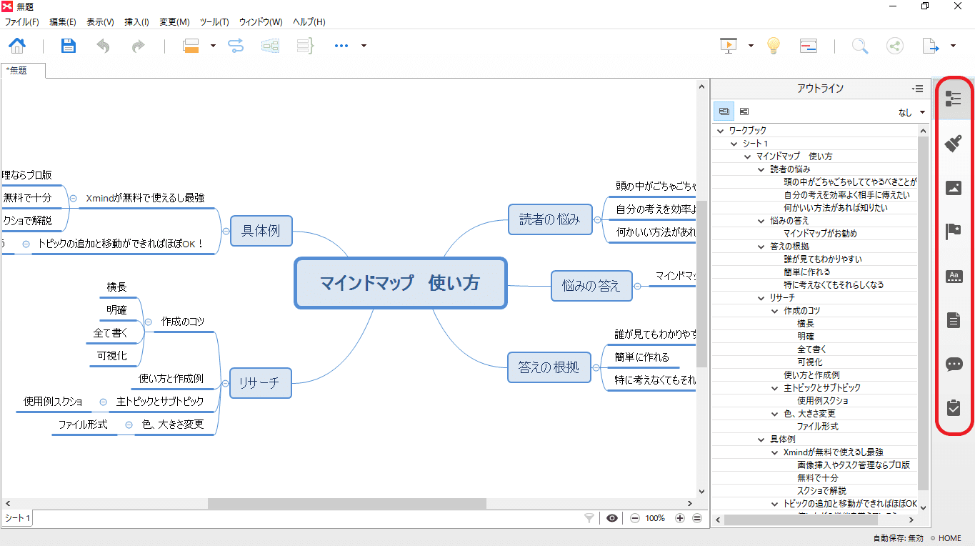This screenshot has width=975, height=546.
Task: Collapse the 答えの根拠 branch on the map
Action: [596, 368]
